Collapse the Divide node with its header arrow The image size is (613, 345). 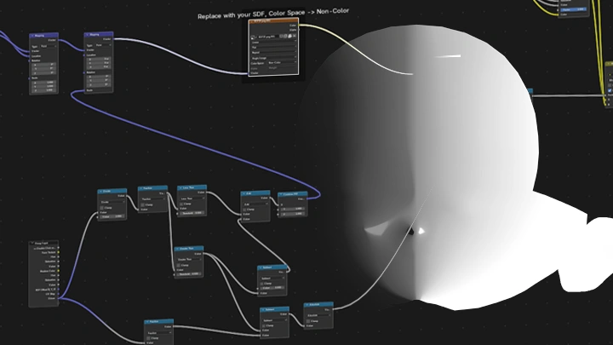click(x=100, y=192)
